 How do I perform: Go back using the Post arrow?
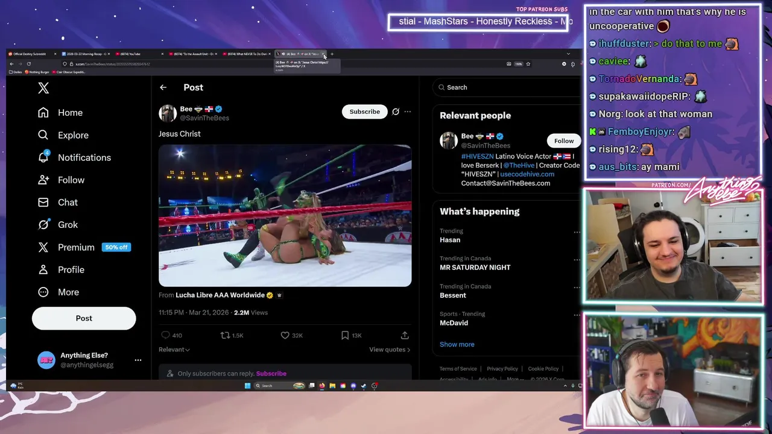163,87
